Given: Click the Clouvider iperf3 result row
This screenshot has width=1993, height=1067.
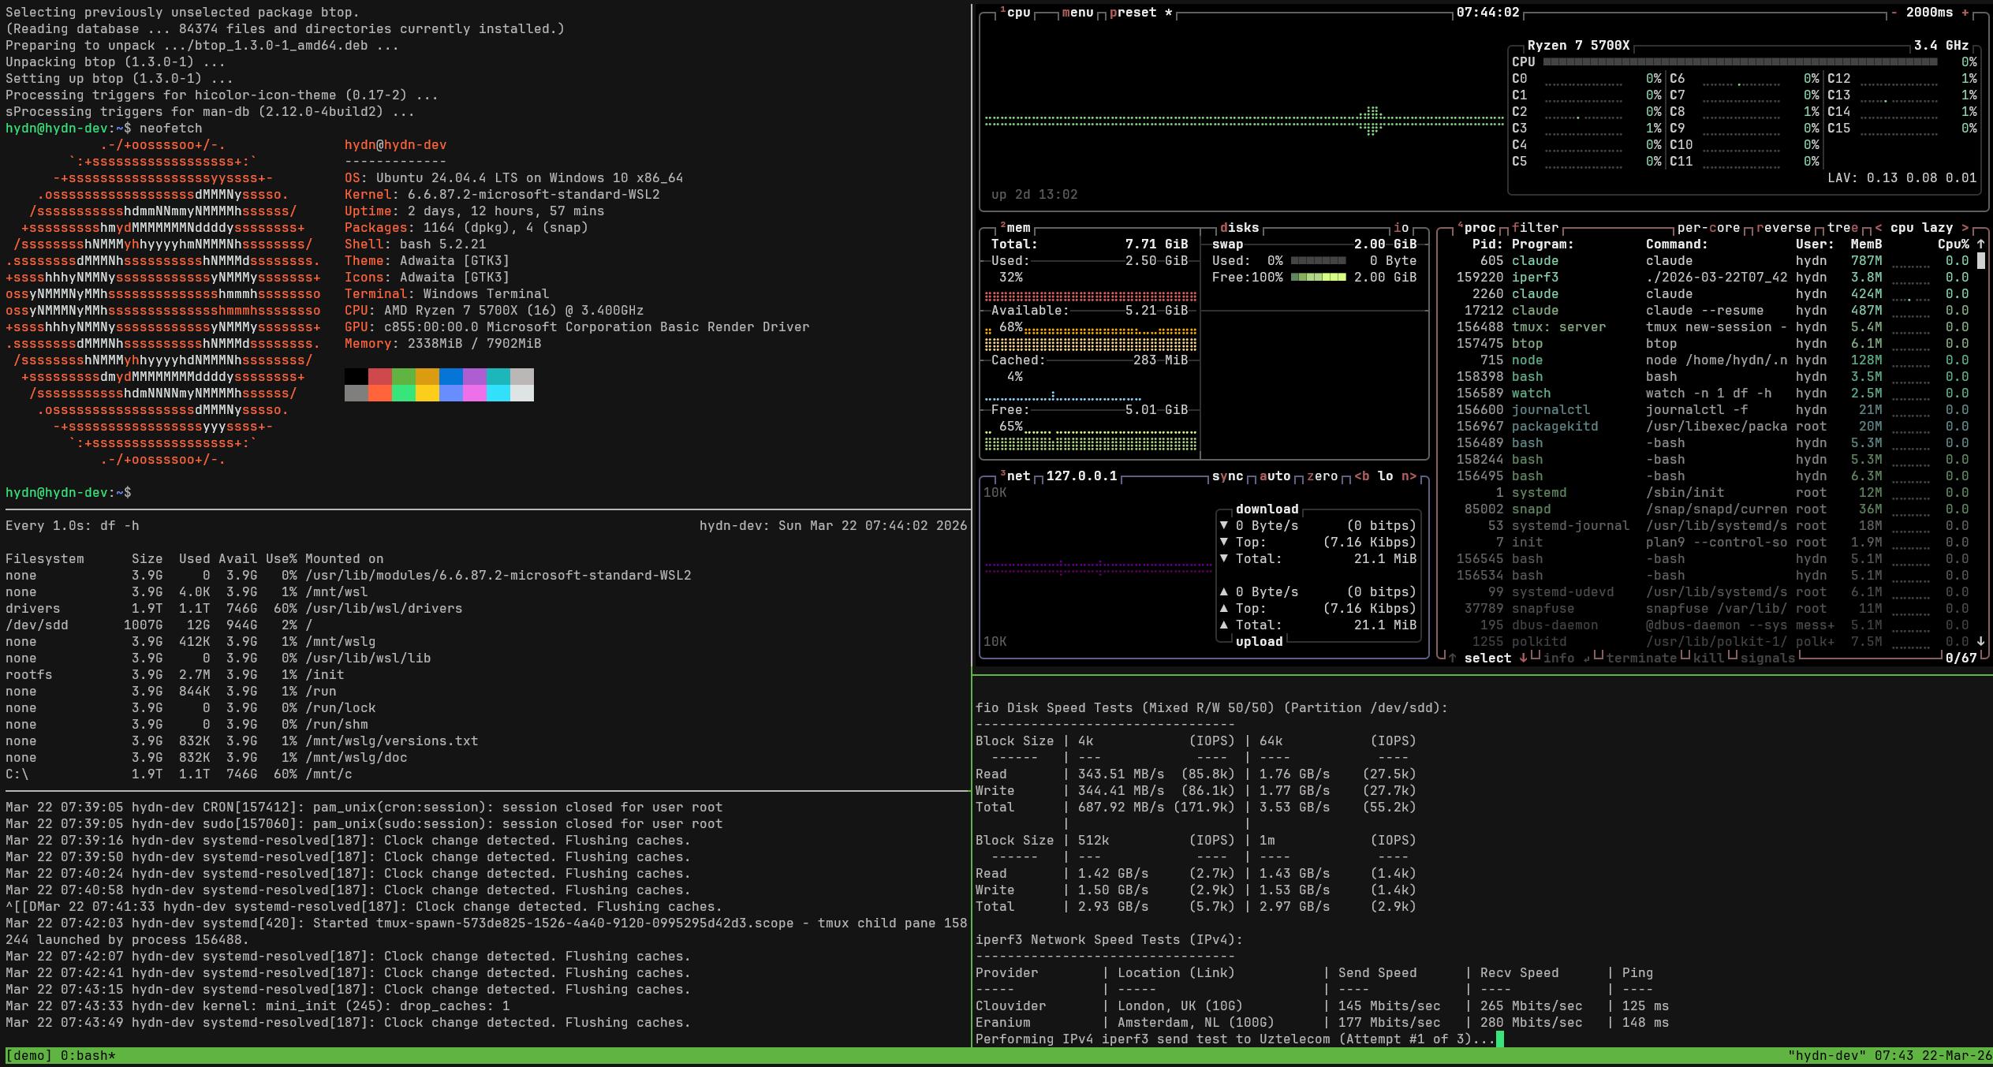Looking at the screenshot, I should point(1322,1006).
